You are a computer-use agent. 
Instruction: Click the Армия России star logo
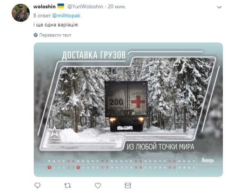[x=54, y=134]
